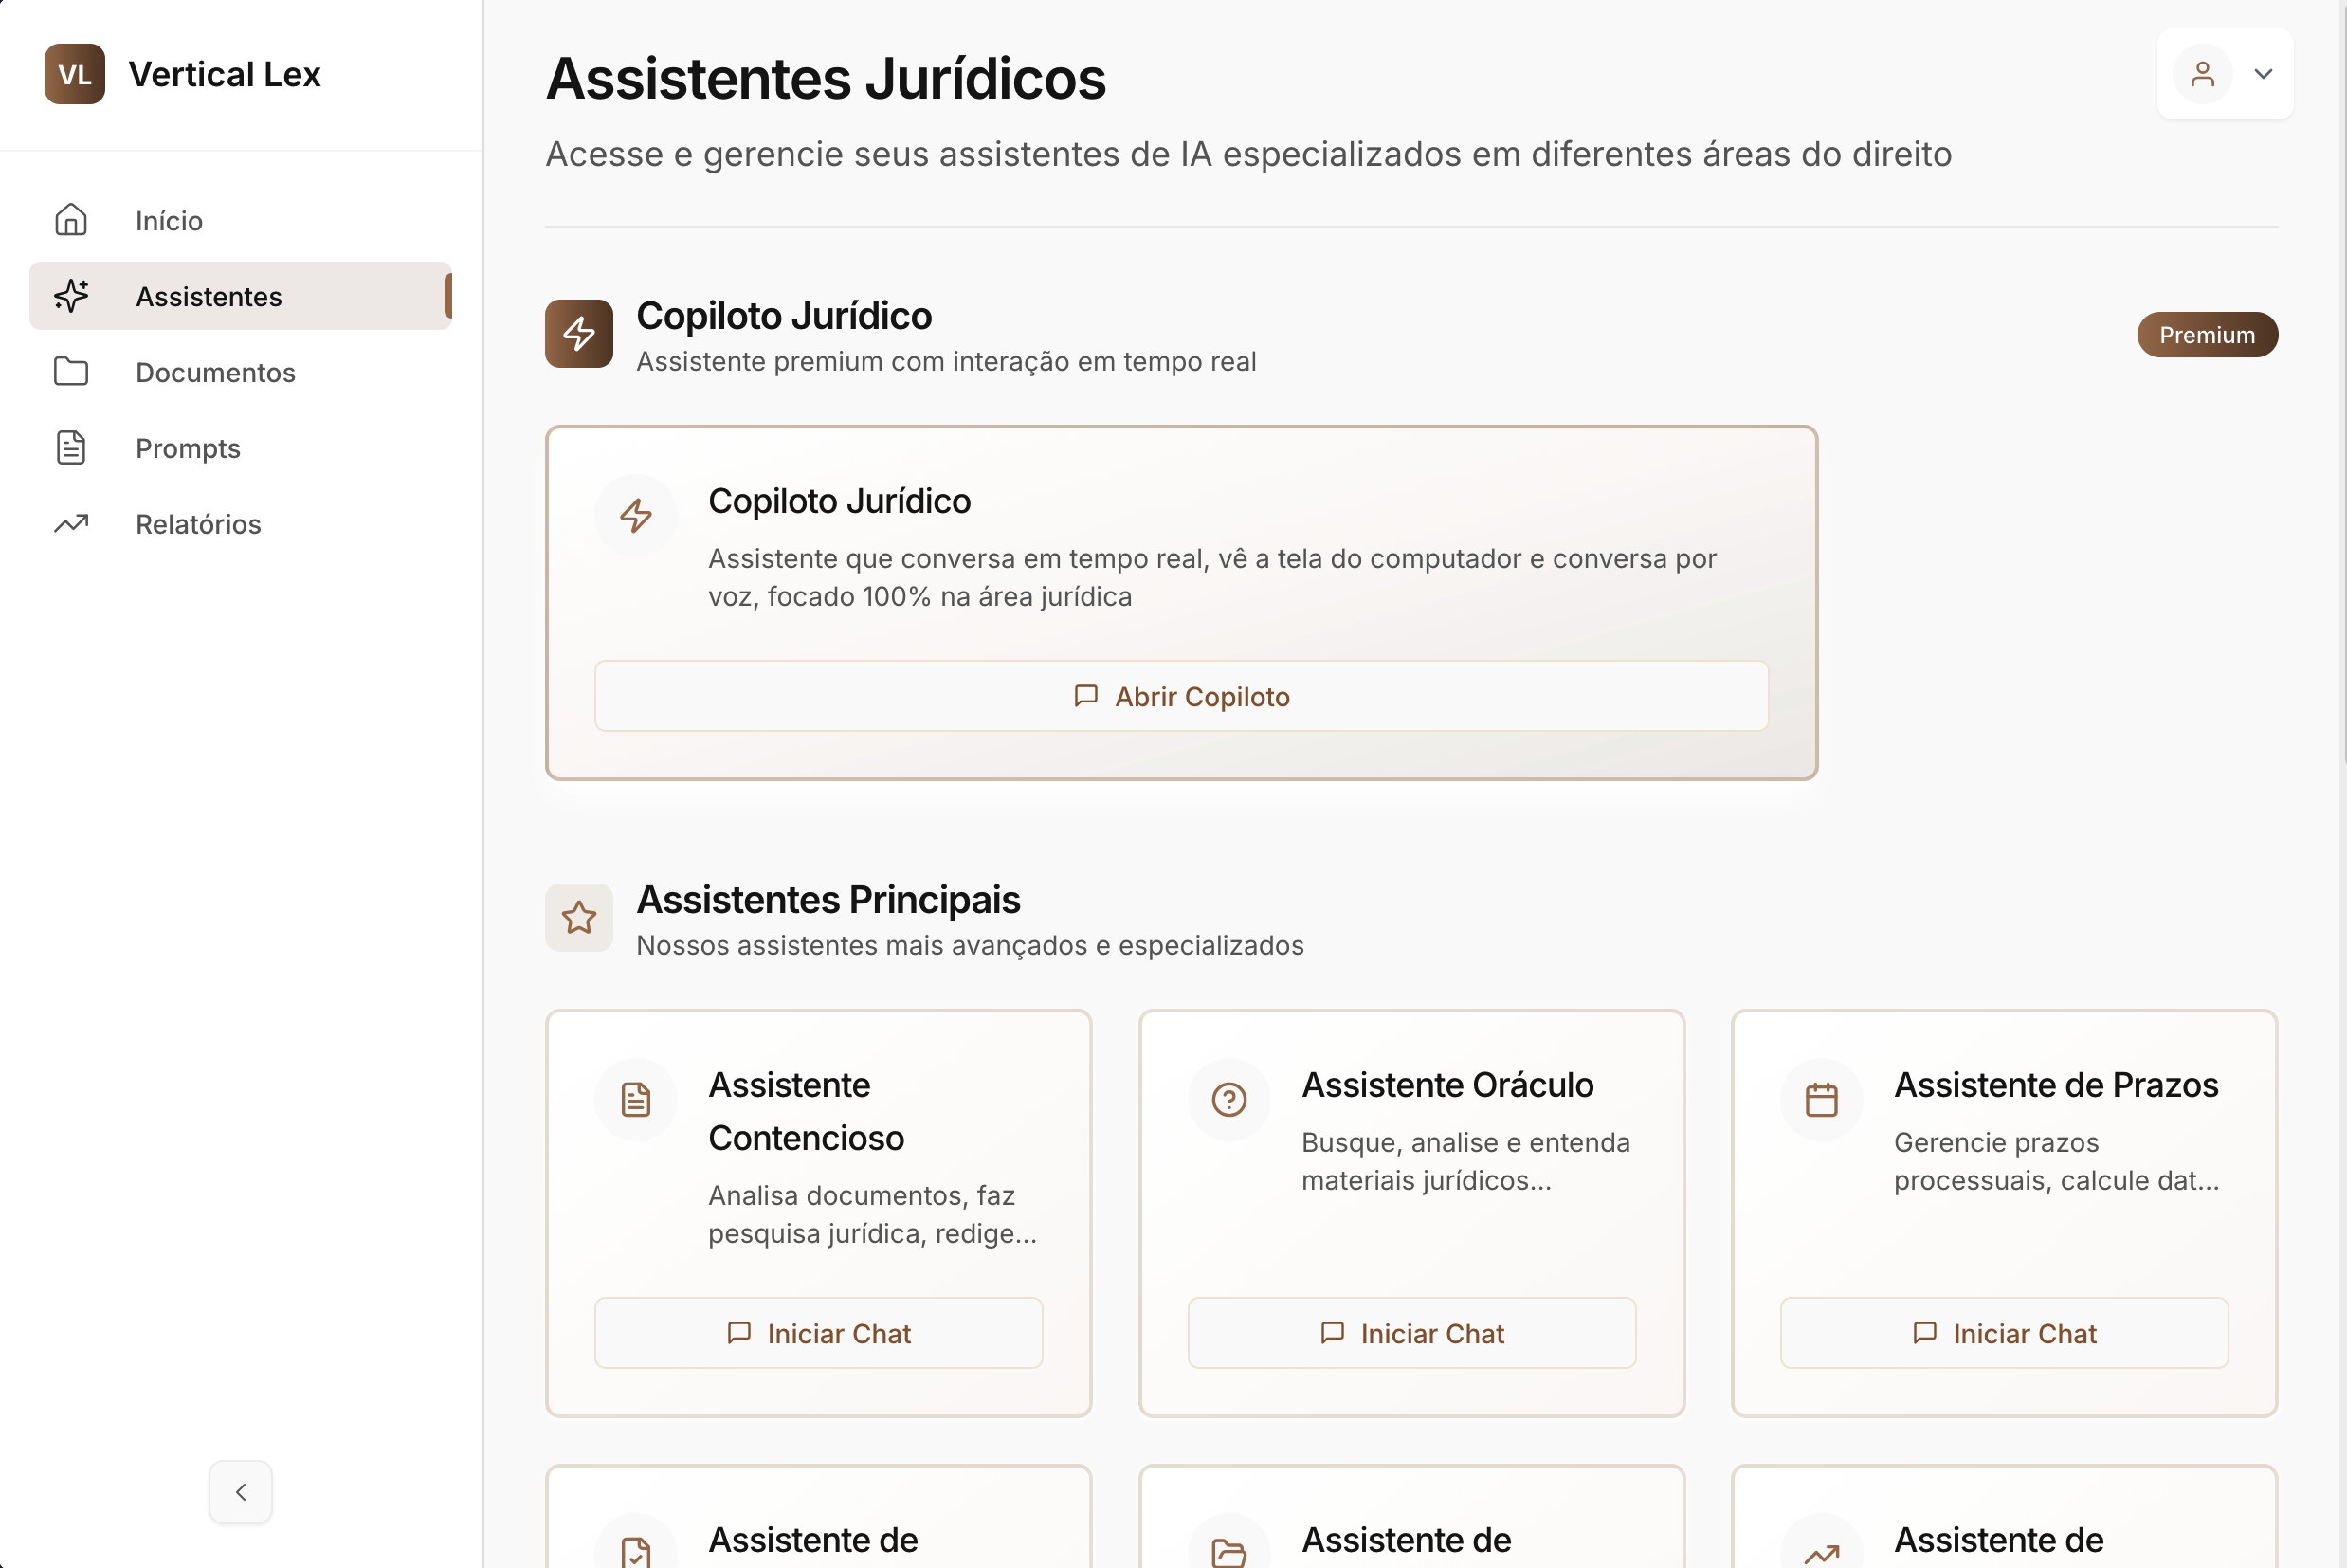
Task: Click 'Assistente premium com interação em tempo real' text
Action: tap(947, 362)
